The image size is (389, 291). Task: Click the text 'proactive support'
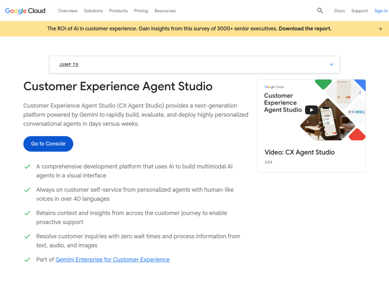point(60,222)
